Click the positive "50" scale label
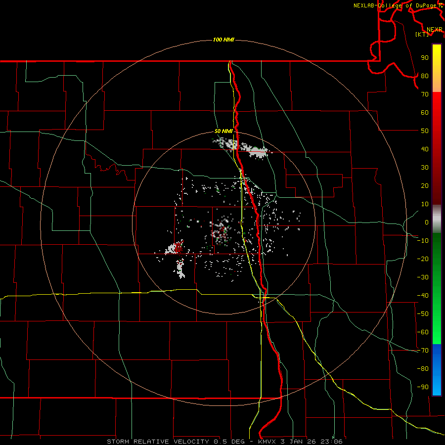Image resolution: width=445 pixels, height=445 pixels. [425, 131]
